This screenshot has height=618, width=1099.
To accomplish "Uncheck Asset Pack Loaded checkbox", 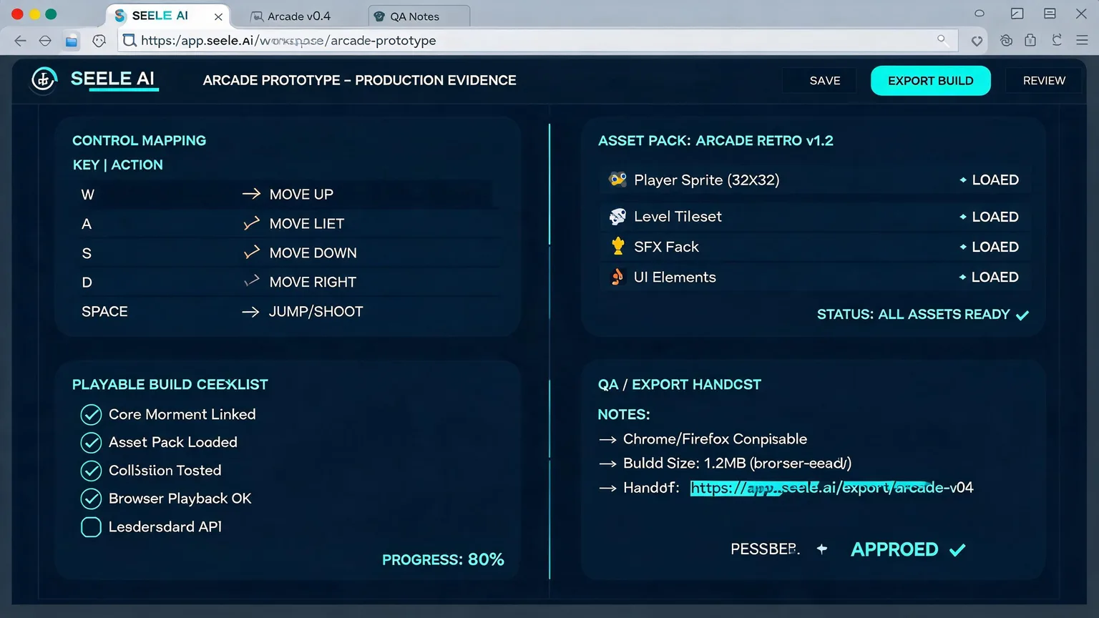I will [91, 443].
